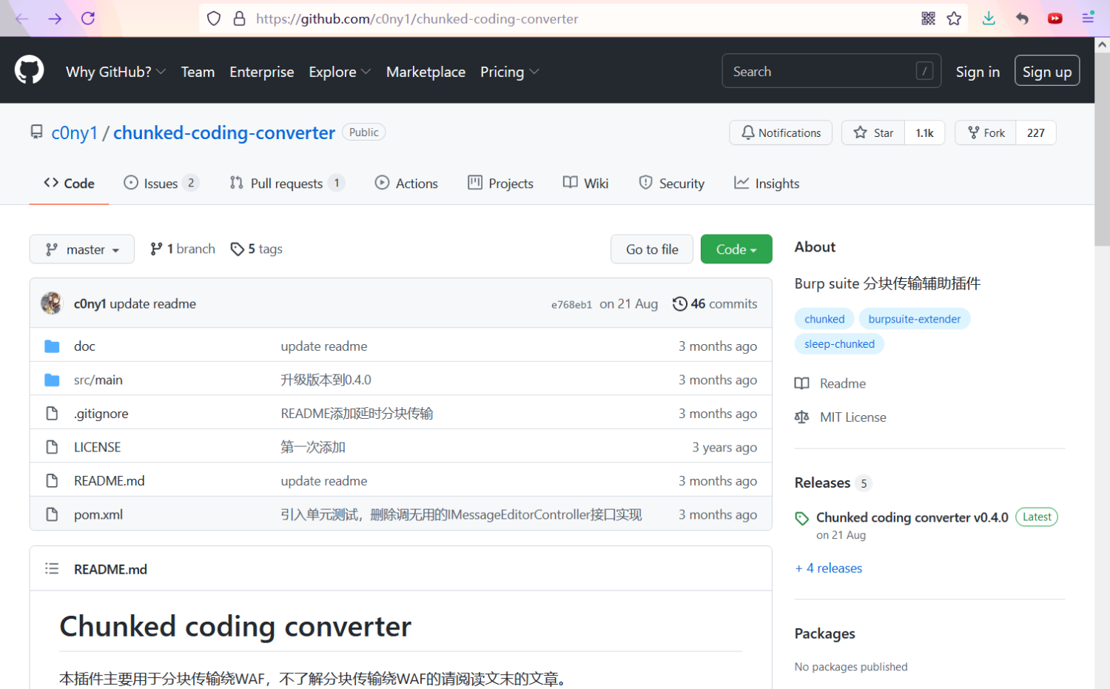Click the chunked topic tag
The image size is (1110, 689).
click(x=824, y=318)
